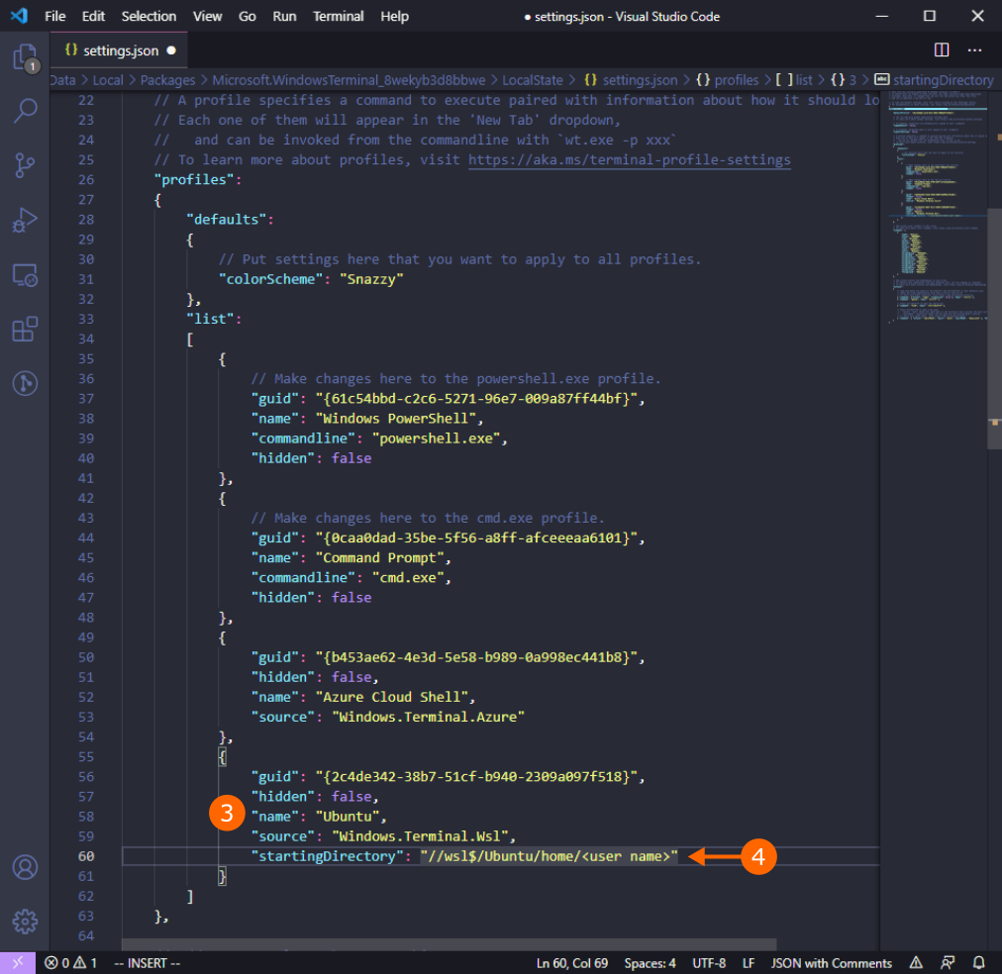This screenshot has height=974, width=1002.
Task: Click the vertical scrollbar thumb
Action: (994, 329)
